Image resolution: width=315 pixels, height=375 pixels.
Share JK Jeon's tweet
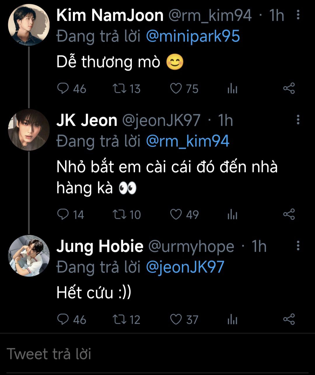coord(289,215)
